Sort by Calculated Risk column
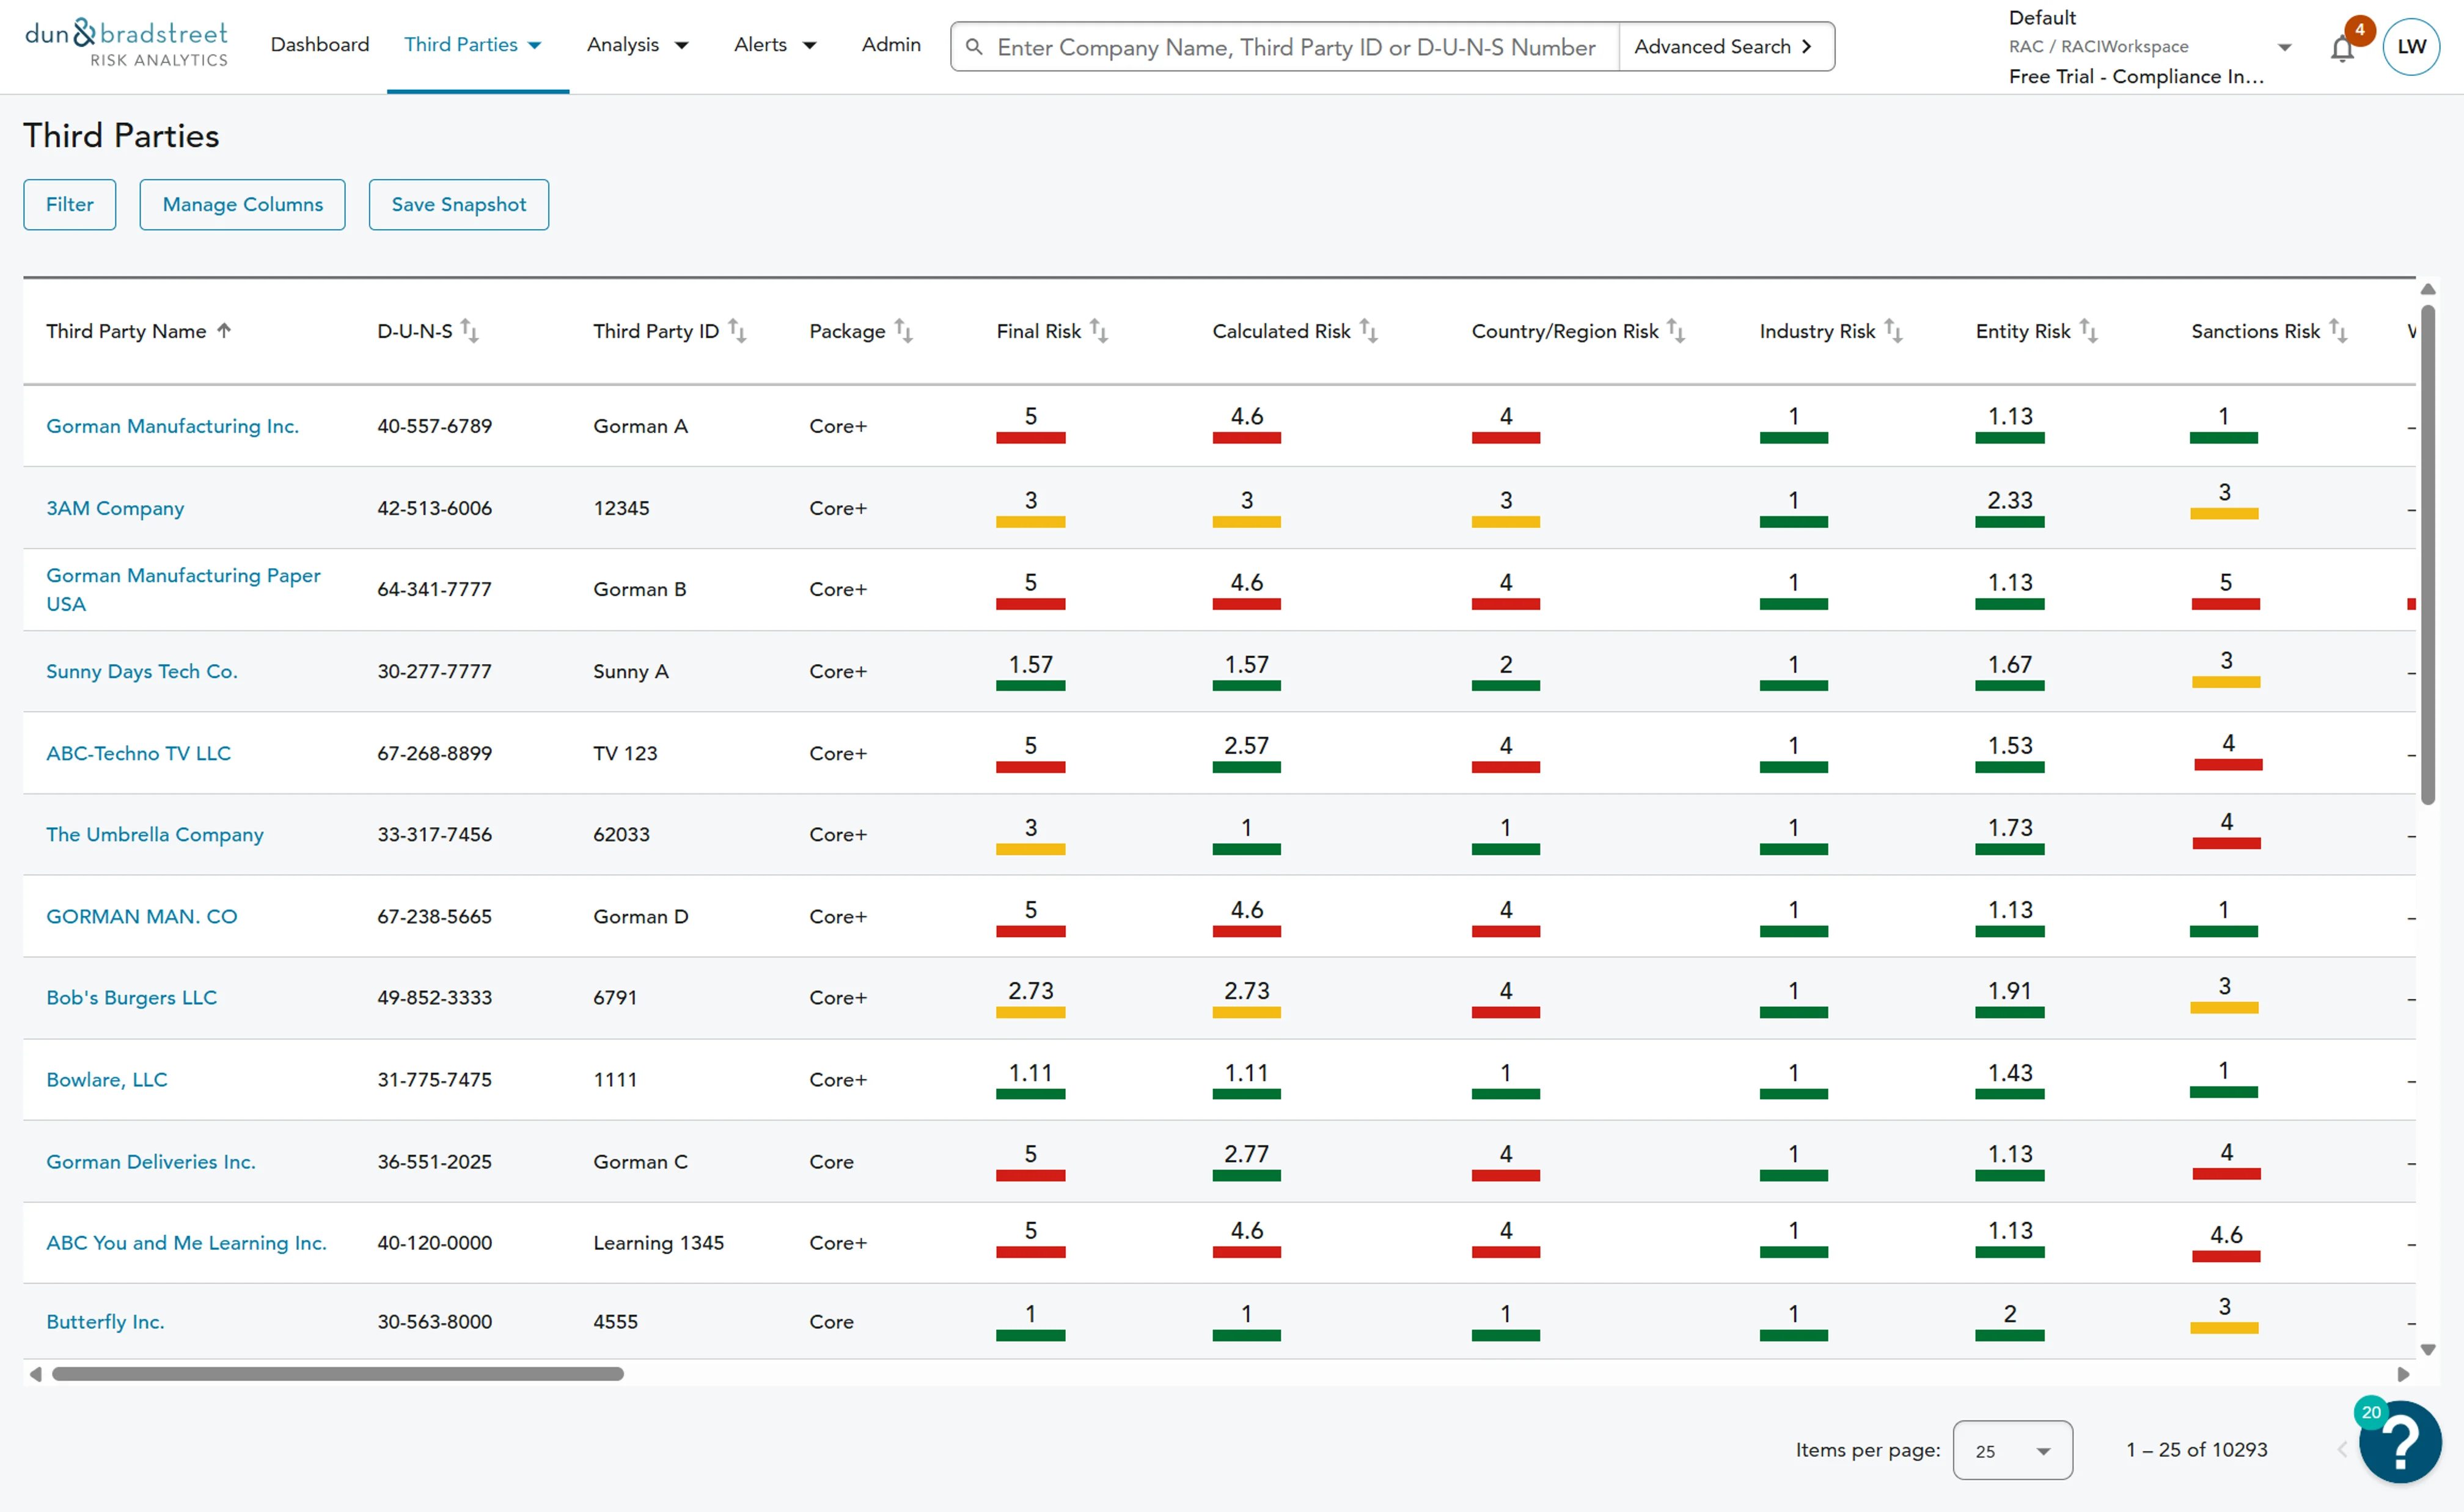This screenshot has width=2464, height=1512. tap(1368, 331)
